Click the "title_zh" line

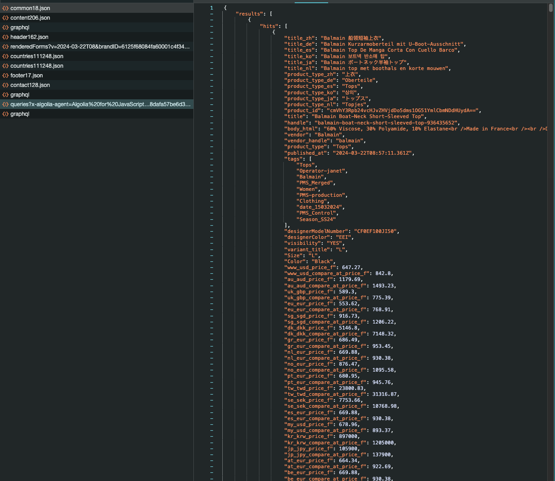(x=334, y=38)
